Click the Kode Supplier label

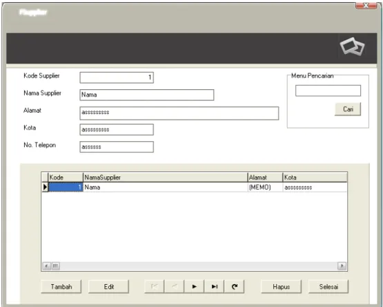pyautogui.click(x=41, y=75)
